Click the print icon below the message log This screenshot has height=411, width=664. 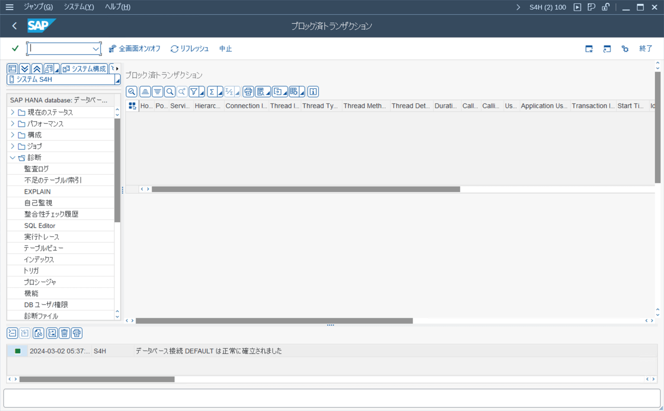point(77,333)
